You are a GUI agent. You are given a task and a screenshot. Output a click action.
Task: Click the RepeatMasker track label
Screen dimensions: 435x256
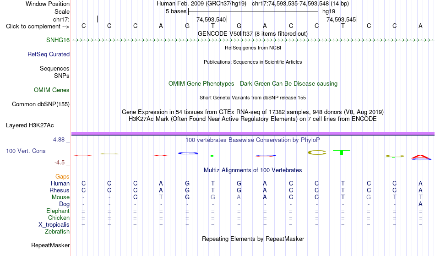click(50, 245)
